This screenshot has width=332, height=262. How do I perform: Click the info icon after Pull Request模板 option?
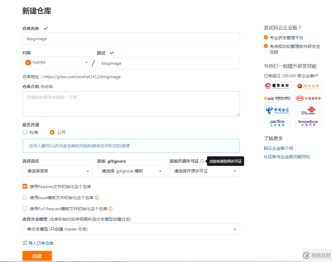110,208
